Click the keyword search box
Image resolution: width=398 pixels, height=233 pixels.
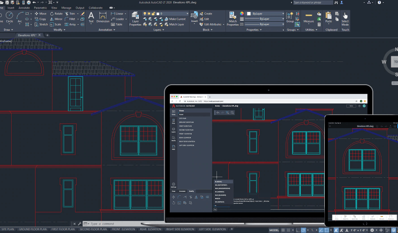tap(313, 3)
